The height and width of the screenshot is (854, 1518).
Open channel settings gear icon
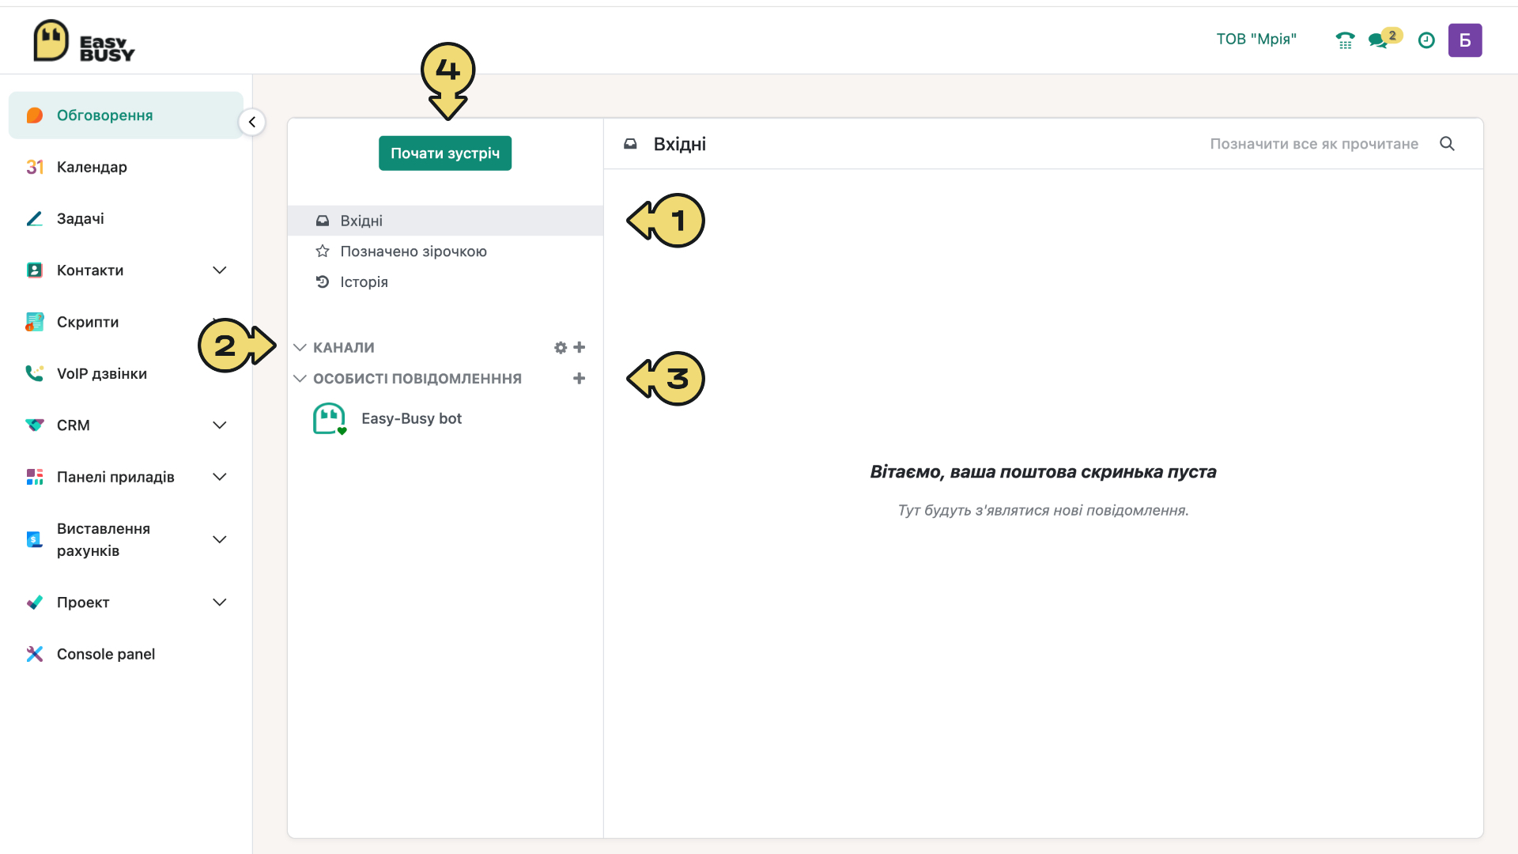561,348
